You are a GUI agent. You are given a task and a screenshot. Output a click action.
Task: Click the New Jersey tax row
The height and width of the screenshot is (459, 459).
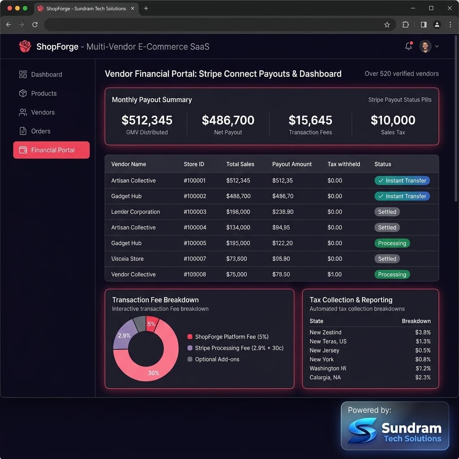(x=370, y=350)
